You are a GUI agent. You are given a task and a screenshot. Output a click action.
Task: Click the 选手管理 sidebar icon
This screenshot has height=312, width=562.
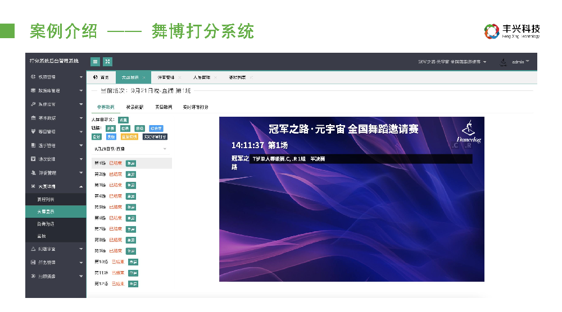pos(33,145)
